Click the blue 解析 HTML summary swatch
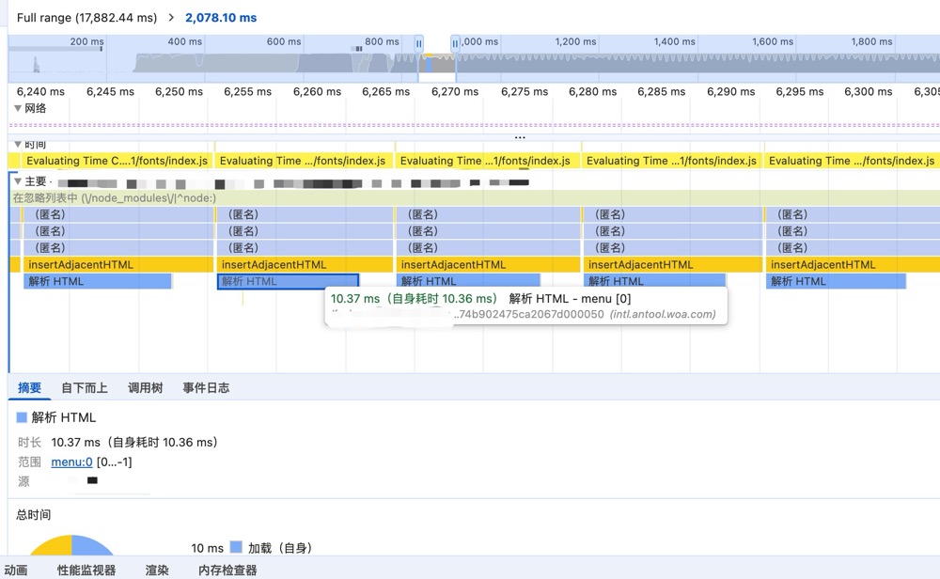 point(22,417)
